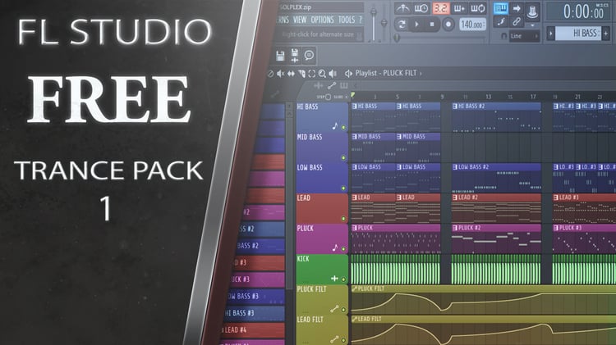This screenshot has width=616, height=345.
Task: Stop playback with the Stop button
Action: point(432,25)
